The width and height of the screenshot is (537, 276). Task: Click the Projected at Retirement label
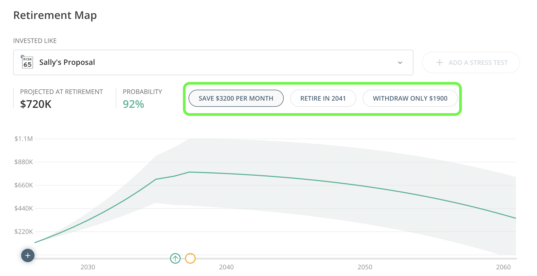[62, 92]
